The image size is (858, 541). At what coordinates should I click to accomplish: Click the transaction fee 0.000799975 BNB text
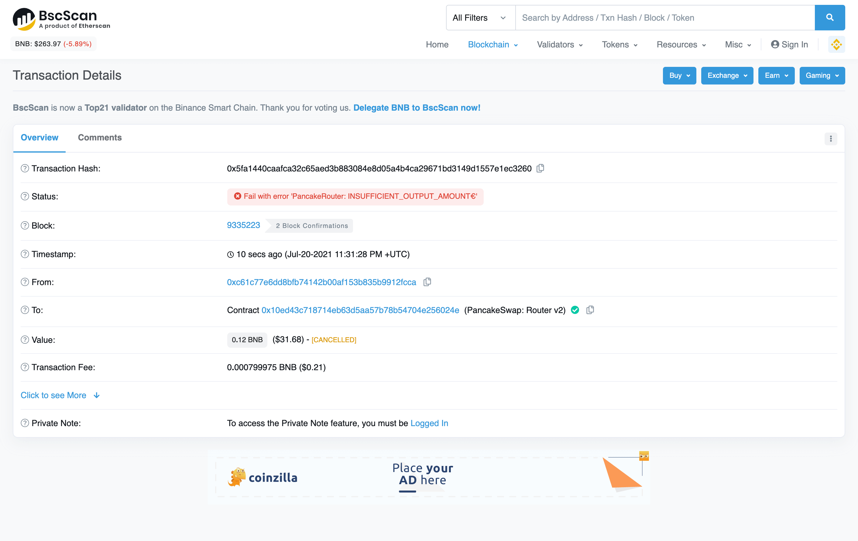(x=276, y=367)
